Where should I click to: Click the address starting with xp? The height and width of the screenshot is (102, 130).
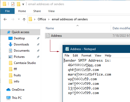click(x=83, y=93)
